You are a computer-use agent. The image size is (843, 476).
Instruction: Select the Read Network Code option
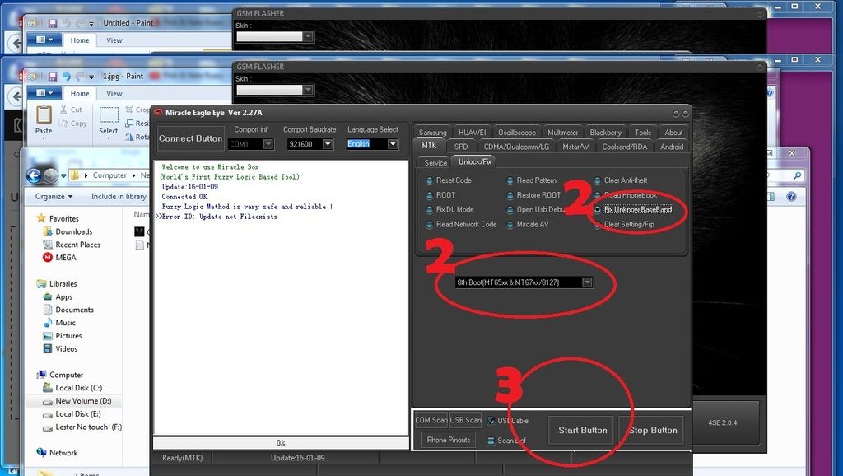tap(429, 225)
